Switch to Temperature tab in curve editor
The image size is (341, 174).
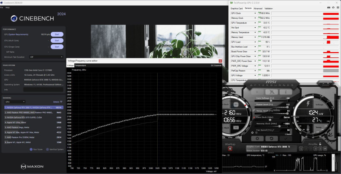[x=81, y=66]
